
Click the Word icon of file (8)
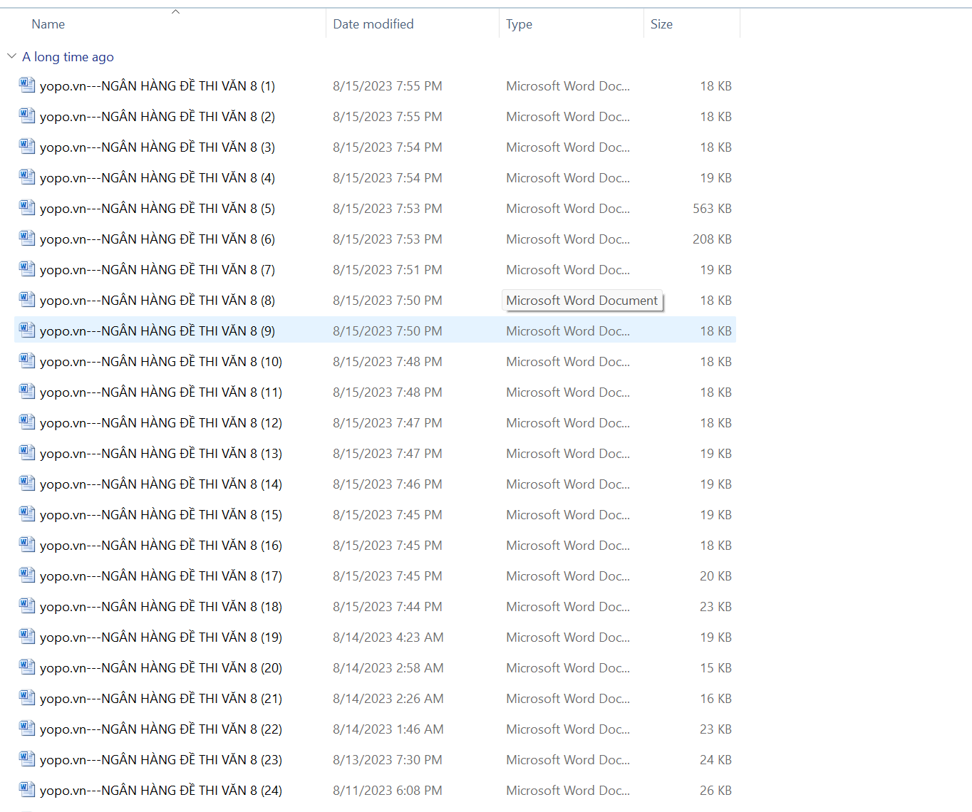point(27,300)
